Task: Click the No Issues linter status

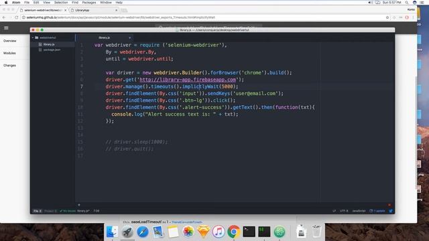Action: [67, 211]
